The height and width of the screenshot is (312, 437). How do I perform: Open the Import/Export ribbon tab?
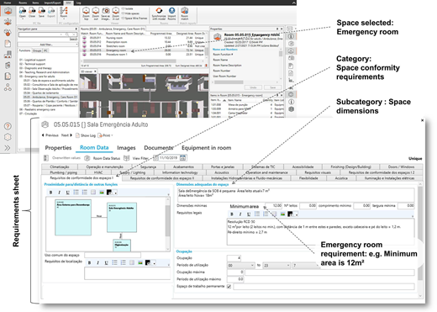click(x=53, y=3)
